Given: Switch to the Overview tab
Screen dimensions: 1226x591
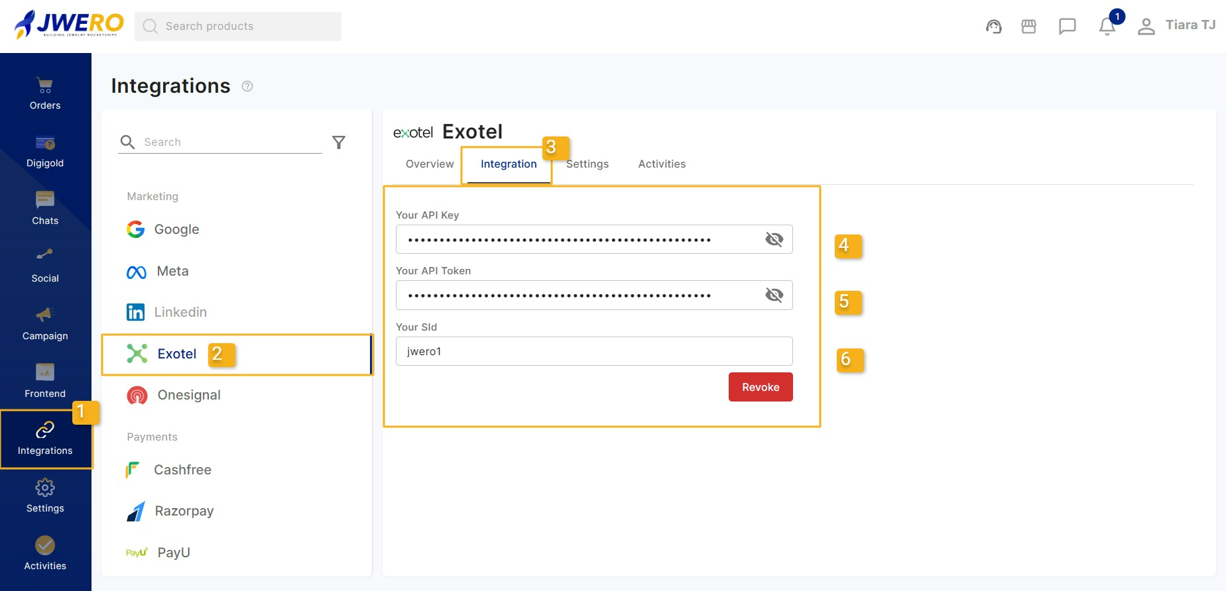Looking at the screenshot, I should [x=430, y=164].
